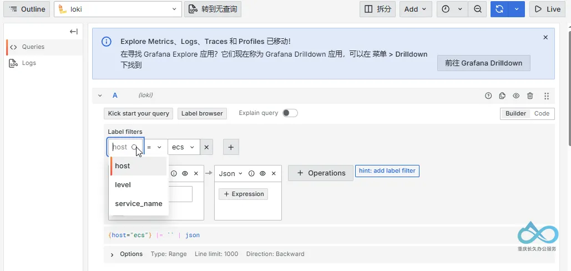Open the Add dropdown menu
This screenshot has height=271, width=571.
click(x=416, y=9)
